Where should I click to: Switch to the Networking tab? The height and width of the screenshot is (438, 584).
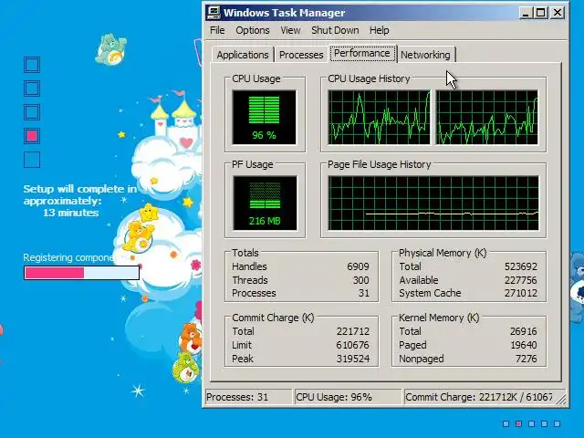(x=425, y=55)
